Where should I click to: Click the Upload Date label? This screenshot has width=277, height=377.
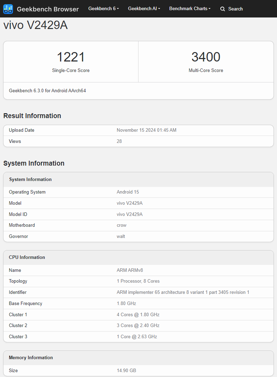[22, 130]
